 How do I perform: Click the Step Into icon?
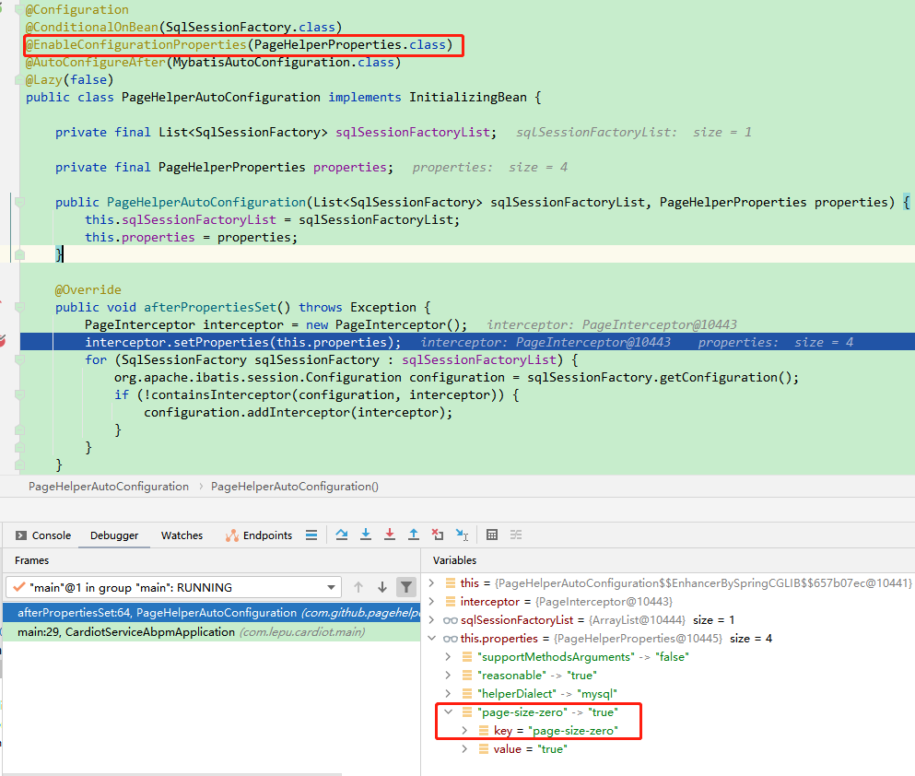tap(366, 534)
